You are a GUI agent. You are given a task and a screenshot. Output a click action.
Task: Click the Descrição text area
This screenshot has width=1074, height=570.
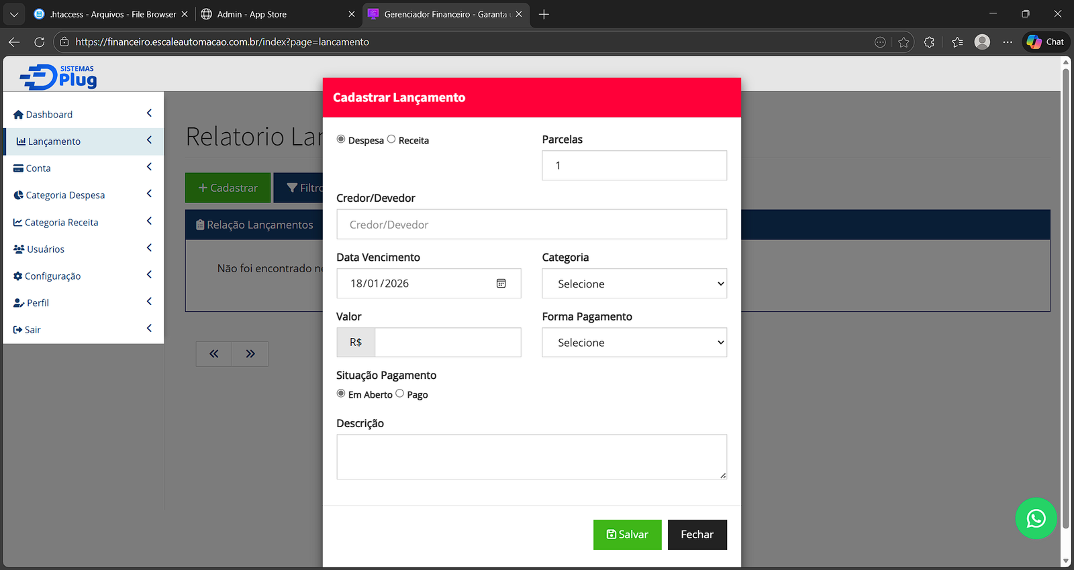coord(531,457)
